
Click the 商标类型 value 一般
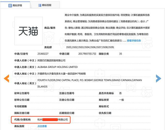click(x=121, y=100)
